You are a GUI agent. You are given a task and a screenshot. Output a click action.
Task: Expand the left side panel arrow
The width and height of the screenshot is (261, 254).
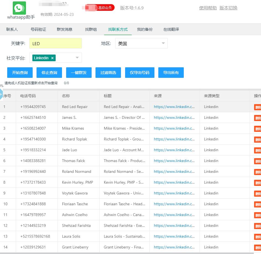coord(1,94)
